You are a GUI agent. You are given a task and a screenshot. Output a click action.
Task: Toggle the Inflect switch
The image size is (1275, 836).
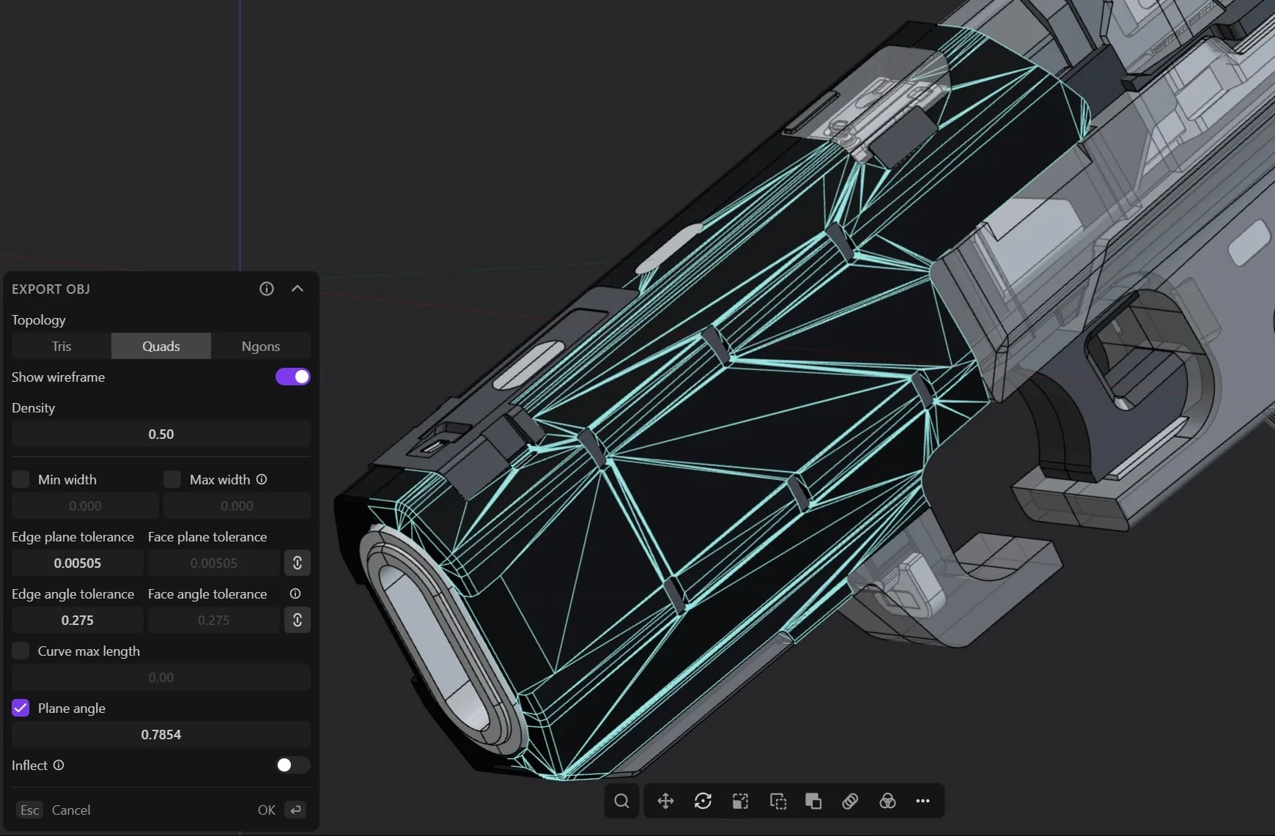[293, 765]
